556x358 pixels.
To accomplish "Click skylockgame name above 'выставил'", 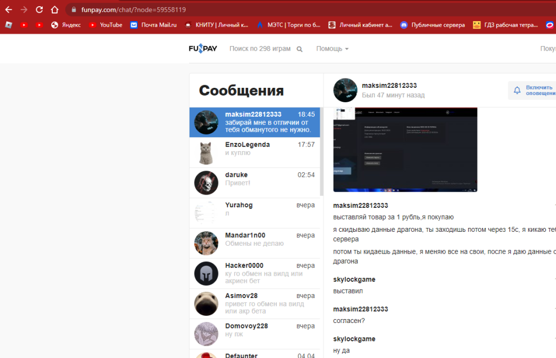I will click(x=354, y=279).
